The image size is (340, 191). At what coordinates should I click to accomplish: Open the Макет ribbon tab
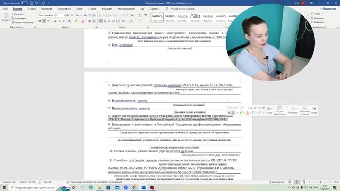click(80, 8)
